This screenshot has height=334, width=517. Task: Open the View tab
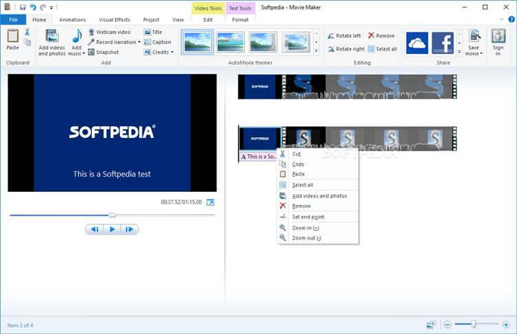[178, 20]
